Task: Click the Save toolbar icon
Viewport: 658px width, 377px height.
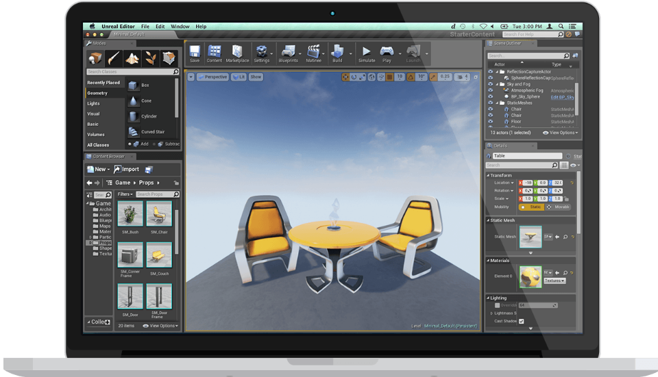Action: pos(195,51)
